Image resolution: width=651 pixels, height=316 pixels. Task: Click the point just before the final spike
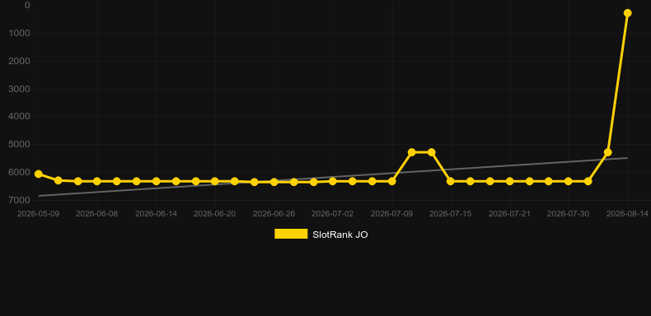tap(608, 152)
